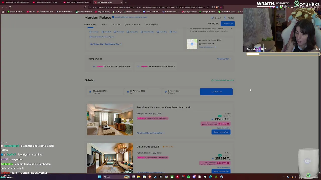The height and width of the screenshot is (180, 321).
Task: Expand Bu Tesisin Tüm Özelliklerini Gör
Action: tap(106, 44)
